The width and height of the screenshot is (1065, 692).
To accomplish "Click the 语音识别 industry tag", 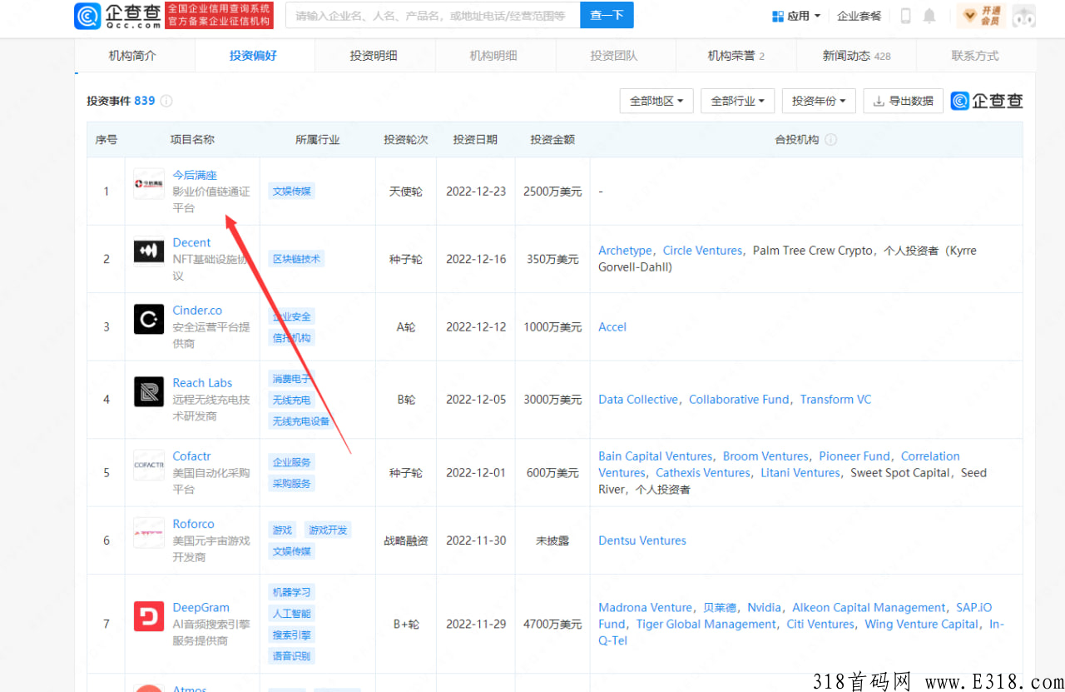I will [x=292, y=656].
